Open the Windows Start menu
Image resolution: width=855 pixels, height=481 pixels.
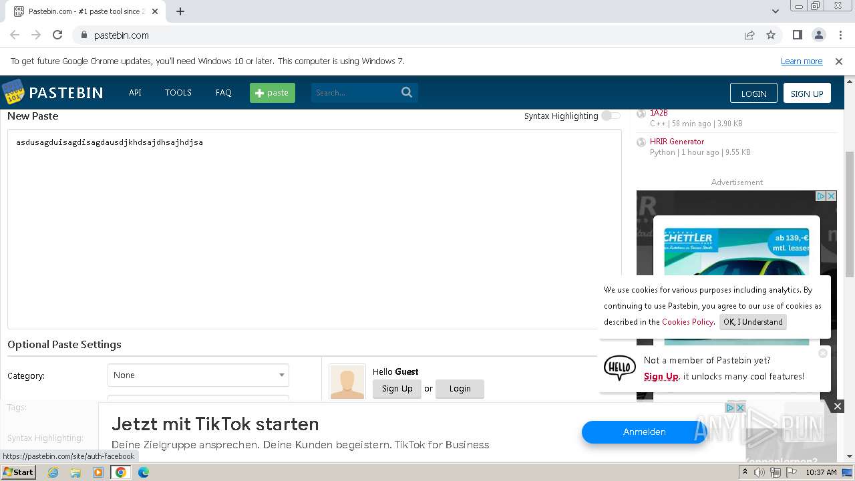tap(18, 472)
